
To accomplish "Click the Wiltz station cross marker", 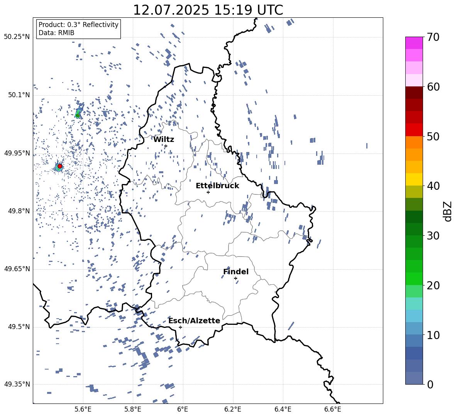I will 166,146.
